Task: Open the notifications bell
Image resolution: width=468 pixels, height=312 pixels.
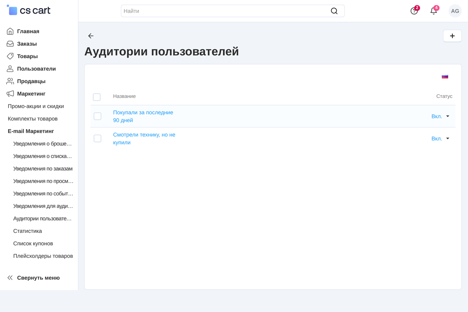Action: click(x=434, y=11)
